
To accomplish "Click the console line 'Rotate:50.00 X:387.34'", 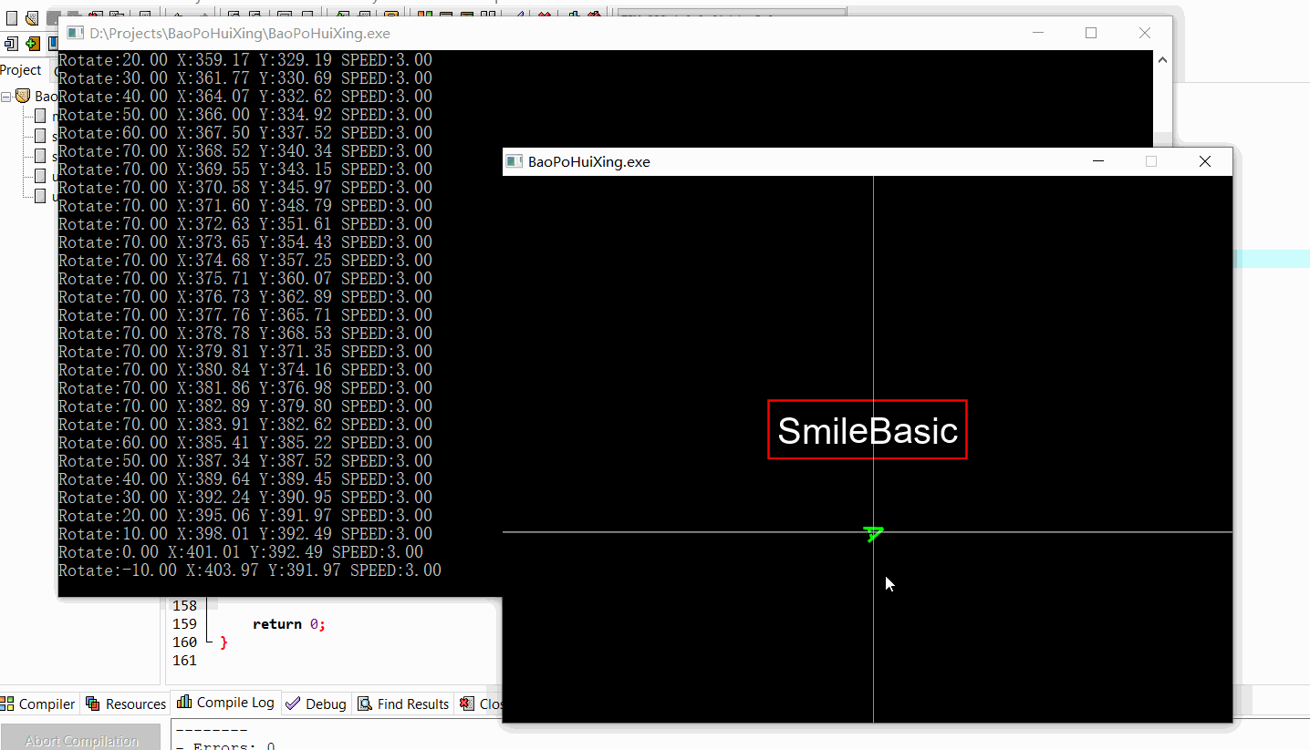I will point(245,461).
